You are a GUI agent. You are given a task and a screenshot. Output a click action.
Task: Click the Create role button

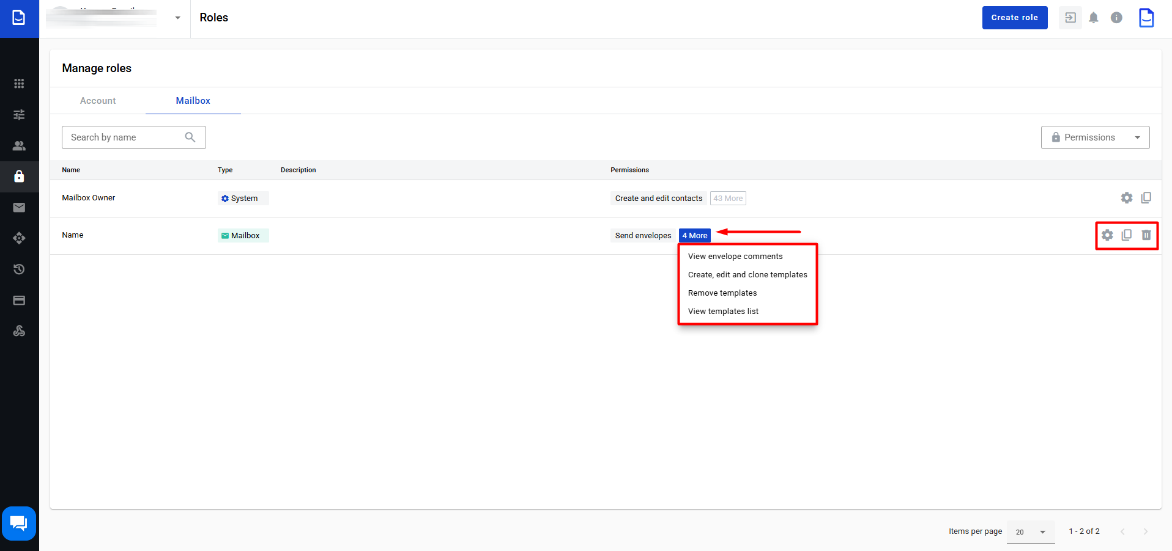1014,18
